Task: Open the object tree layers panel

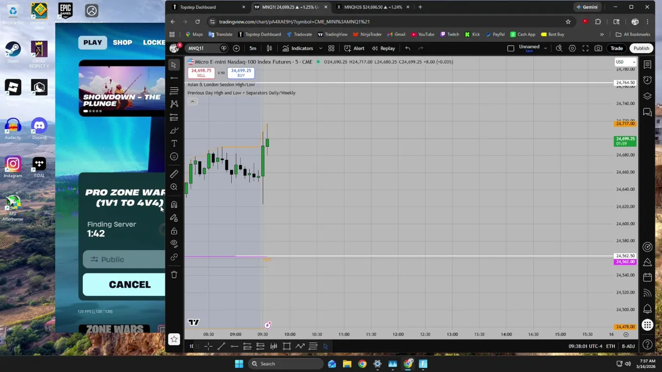Action: (648, 96)
